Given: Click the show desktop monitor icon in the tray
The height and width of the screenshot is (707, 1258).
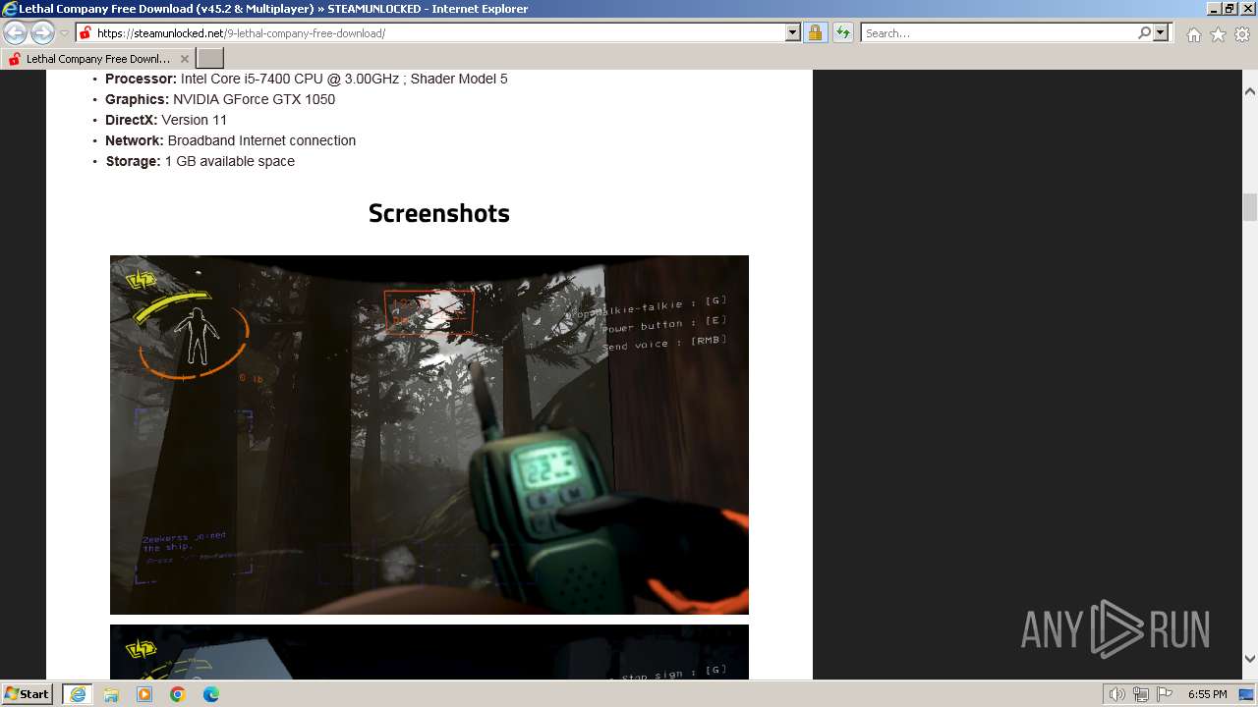Looking at the screenshot, I should click(1246, 694).
